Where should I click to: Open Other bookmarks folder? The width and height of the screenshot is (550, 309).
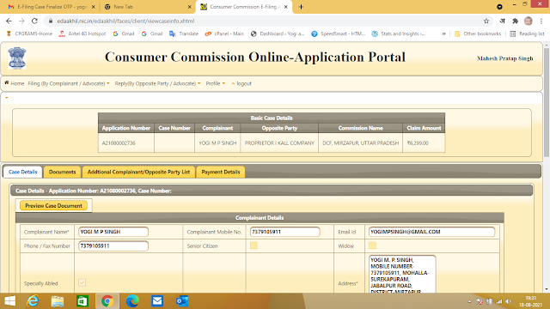[478, 33]
